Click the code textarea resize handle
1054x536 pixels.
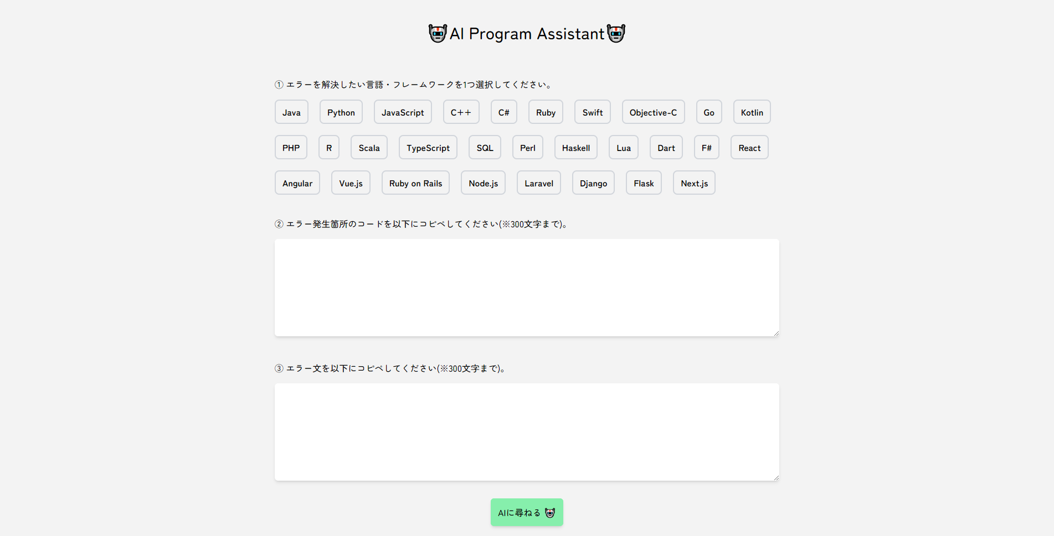pyautogui.click(x=776, y=333)
